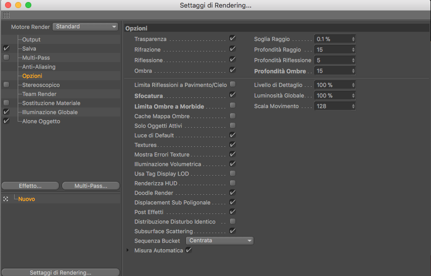Click the Luminosità Globale stepper arrows
Screen dimensions: 431x276
(x=353, y=96)
